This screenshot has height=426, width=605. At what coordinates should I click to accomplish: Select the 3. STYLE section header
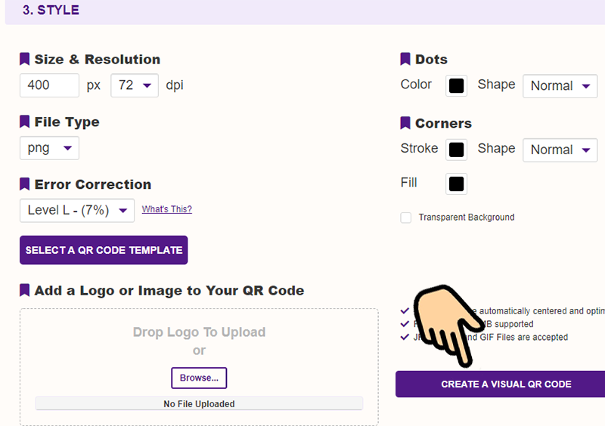click(x=51, y=11)
